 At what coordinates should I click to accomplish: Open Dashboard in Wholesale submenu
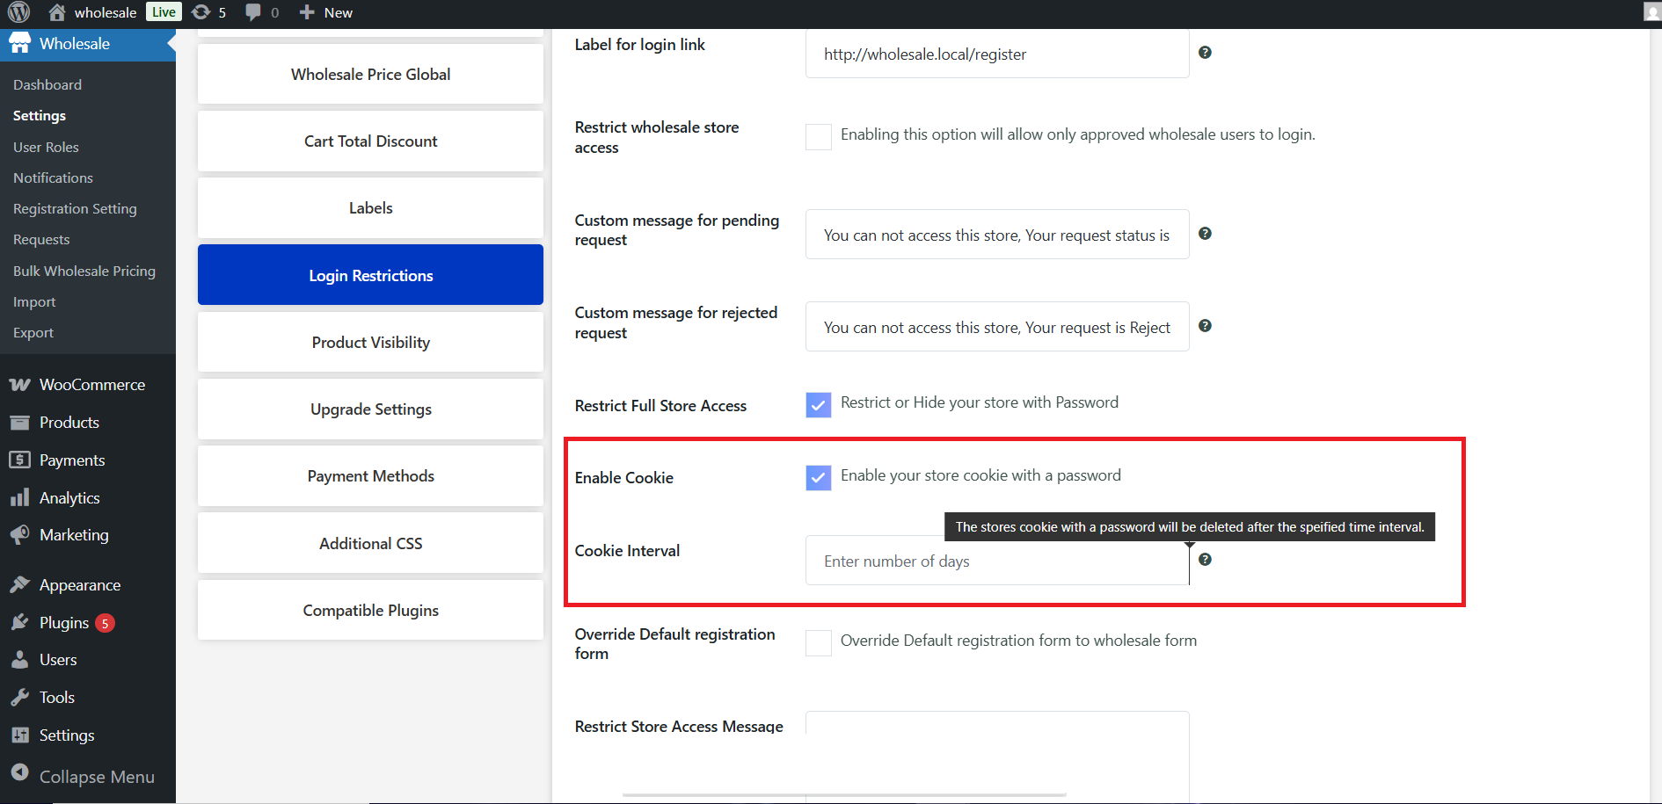tap(47, 84)
